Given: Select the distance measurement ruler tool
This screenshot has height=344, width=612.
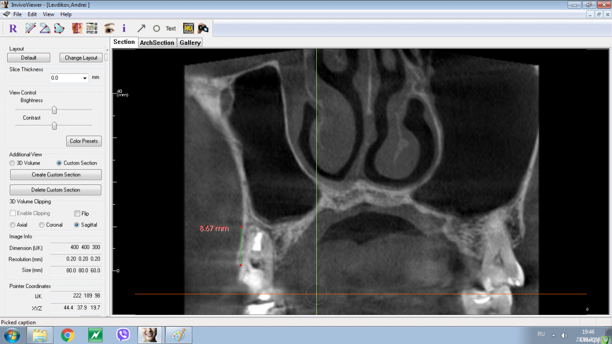Looking at the screenshot, I should 31,29.
